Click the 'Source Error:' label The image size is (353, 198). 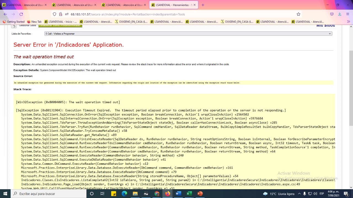tap(23, 76)
